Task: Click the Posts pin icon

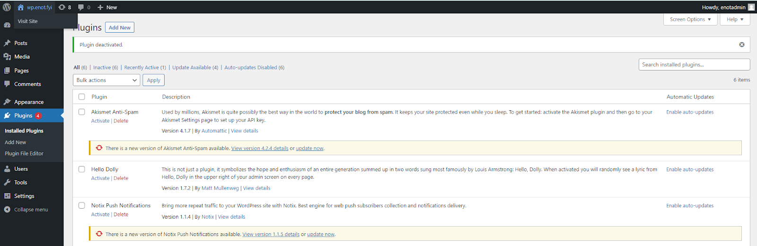Action: pos(7,43)
